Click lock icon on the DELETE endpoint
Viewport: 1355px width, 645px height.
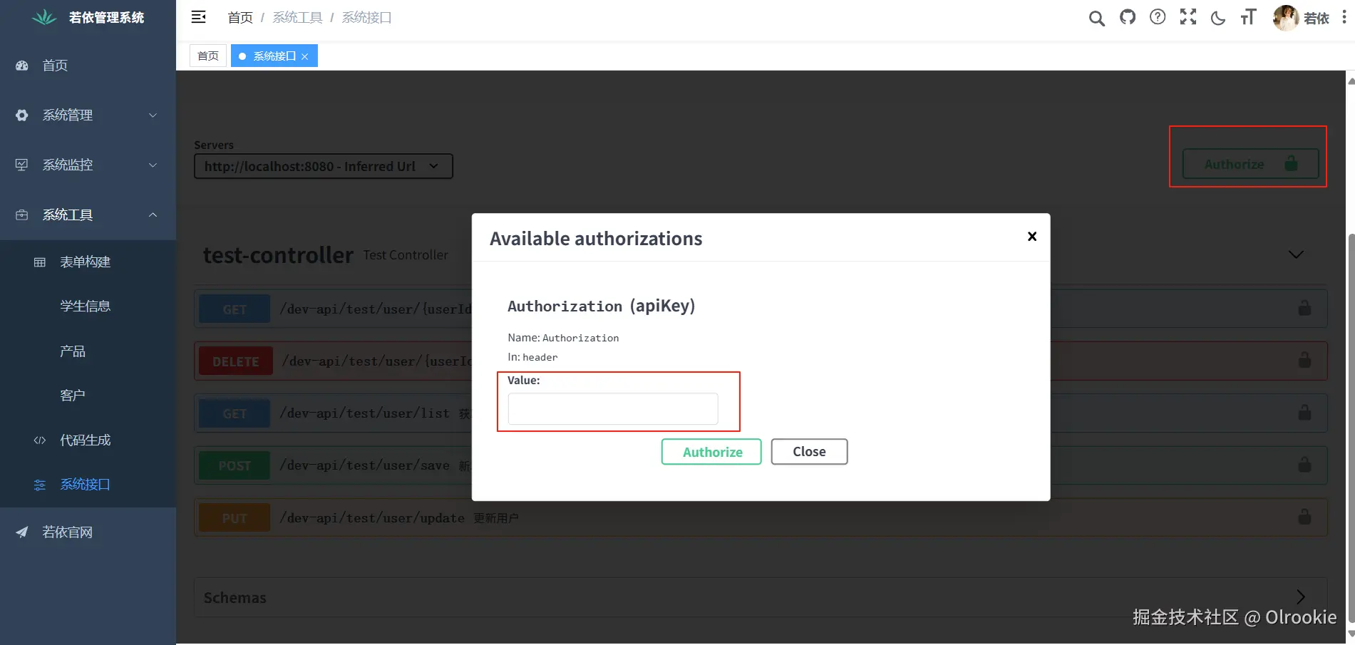click(1304, 360)
